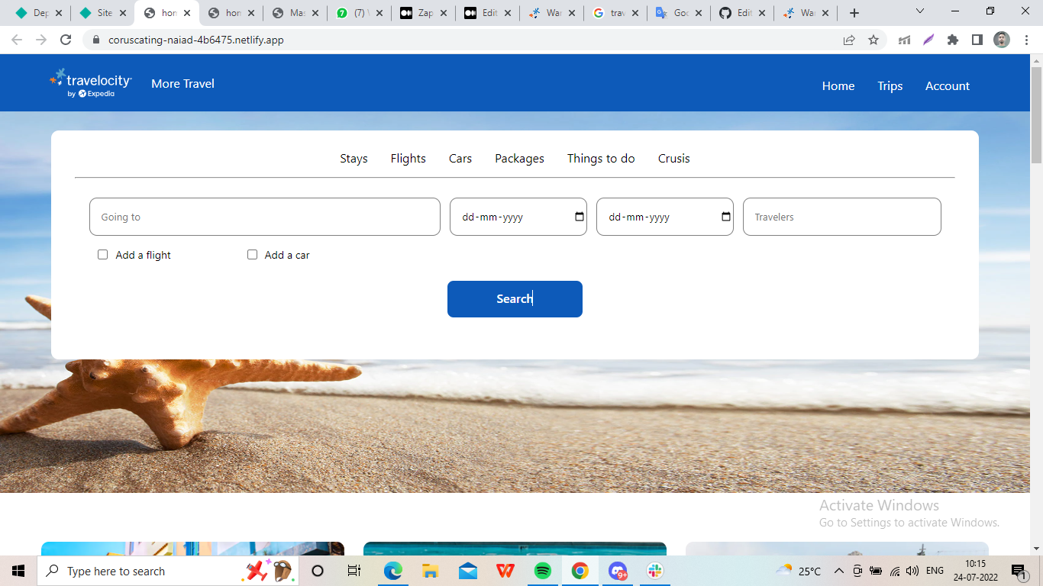The width and height of the screenshot is (1043, 586).
Task: Open the Trips page from the navbar
Action: click(x=890, y=86)
